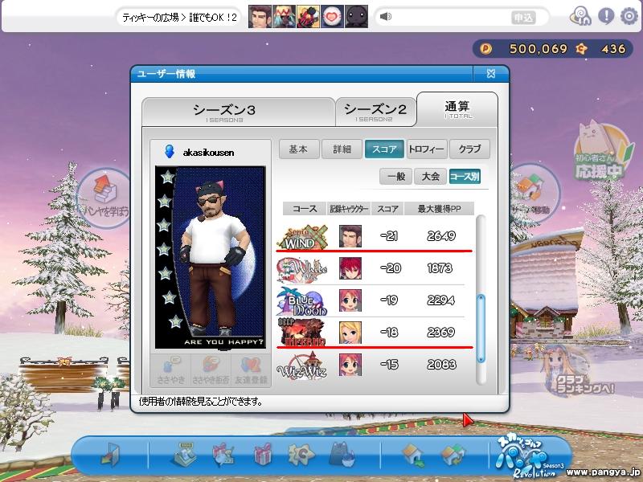This screenshot has height=482, width=643.
Task: Select the blue-haired character avatar in top bar
Action: (284, 16)
